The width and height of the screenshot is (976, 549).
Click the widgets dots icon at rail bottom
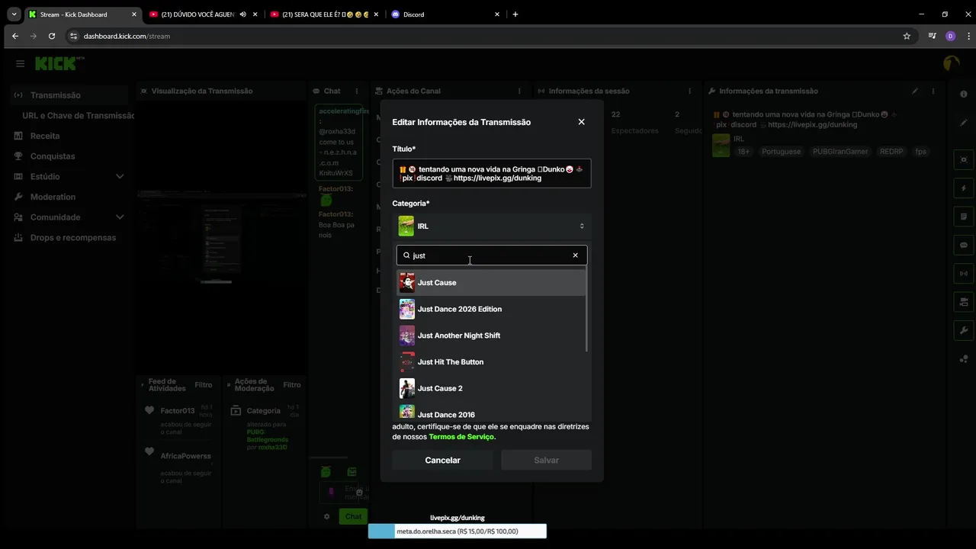pyautogui.click(x=964, y=360)
